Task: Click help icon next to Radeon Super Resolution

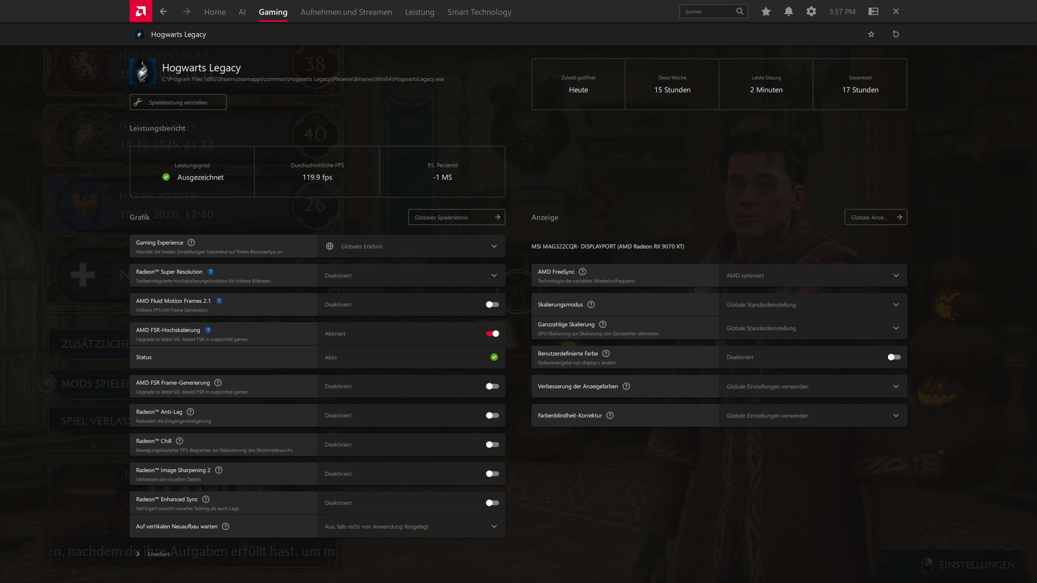Action: 211,272
